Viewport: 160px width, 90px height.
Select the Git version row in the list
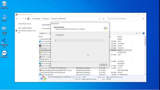click(x=85, y=50)
